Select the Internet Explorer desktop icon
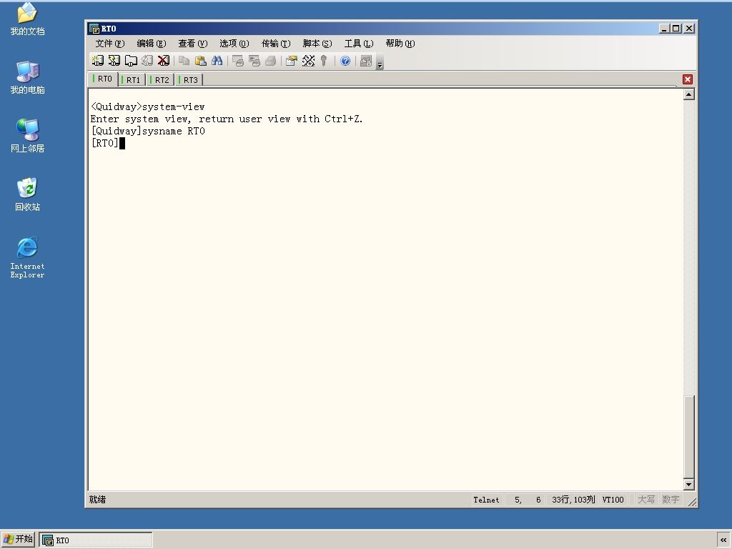Screen dimensions: 732x549 [28, 257]
